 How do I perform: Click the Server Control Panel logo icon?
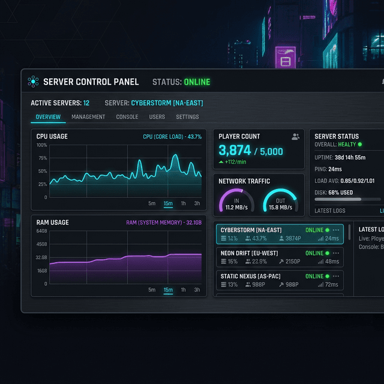click(x=33, y=82)
